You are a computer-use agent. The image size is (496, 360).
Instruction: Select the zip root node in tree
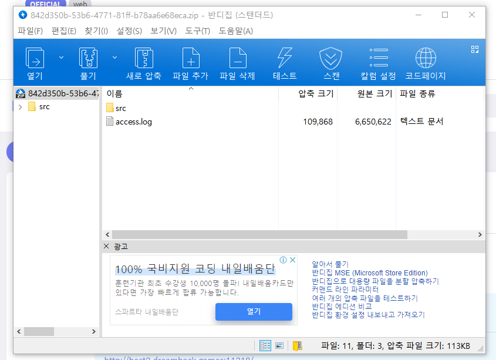57,93
